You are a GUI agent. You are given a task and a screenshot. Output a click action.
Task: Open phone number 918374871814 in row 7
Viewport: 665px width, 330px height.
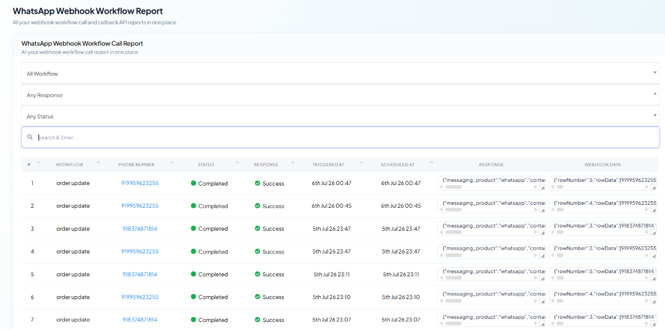tap(140, 320)
